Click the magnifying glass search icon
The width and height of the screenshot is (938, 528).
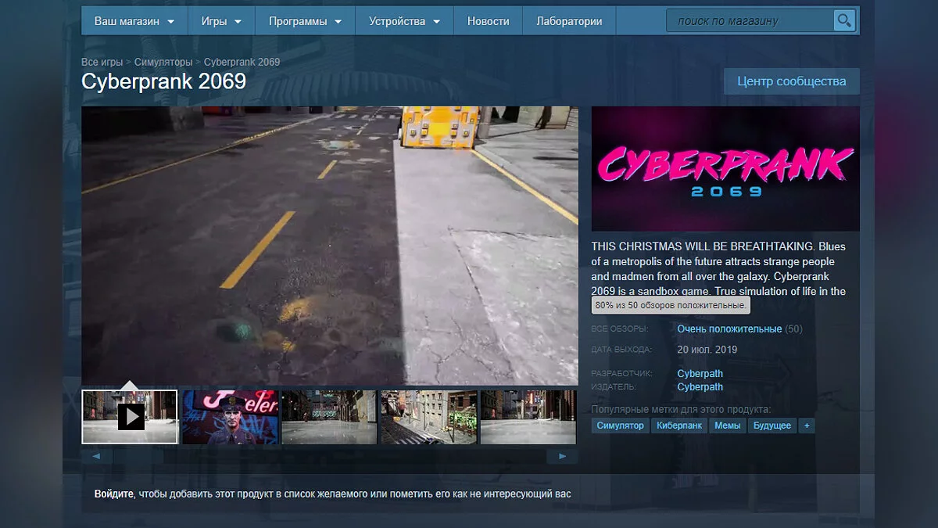(843, 20)
